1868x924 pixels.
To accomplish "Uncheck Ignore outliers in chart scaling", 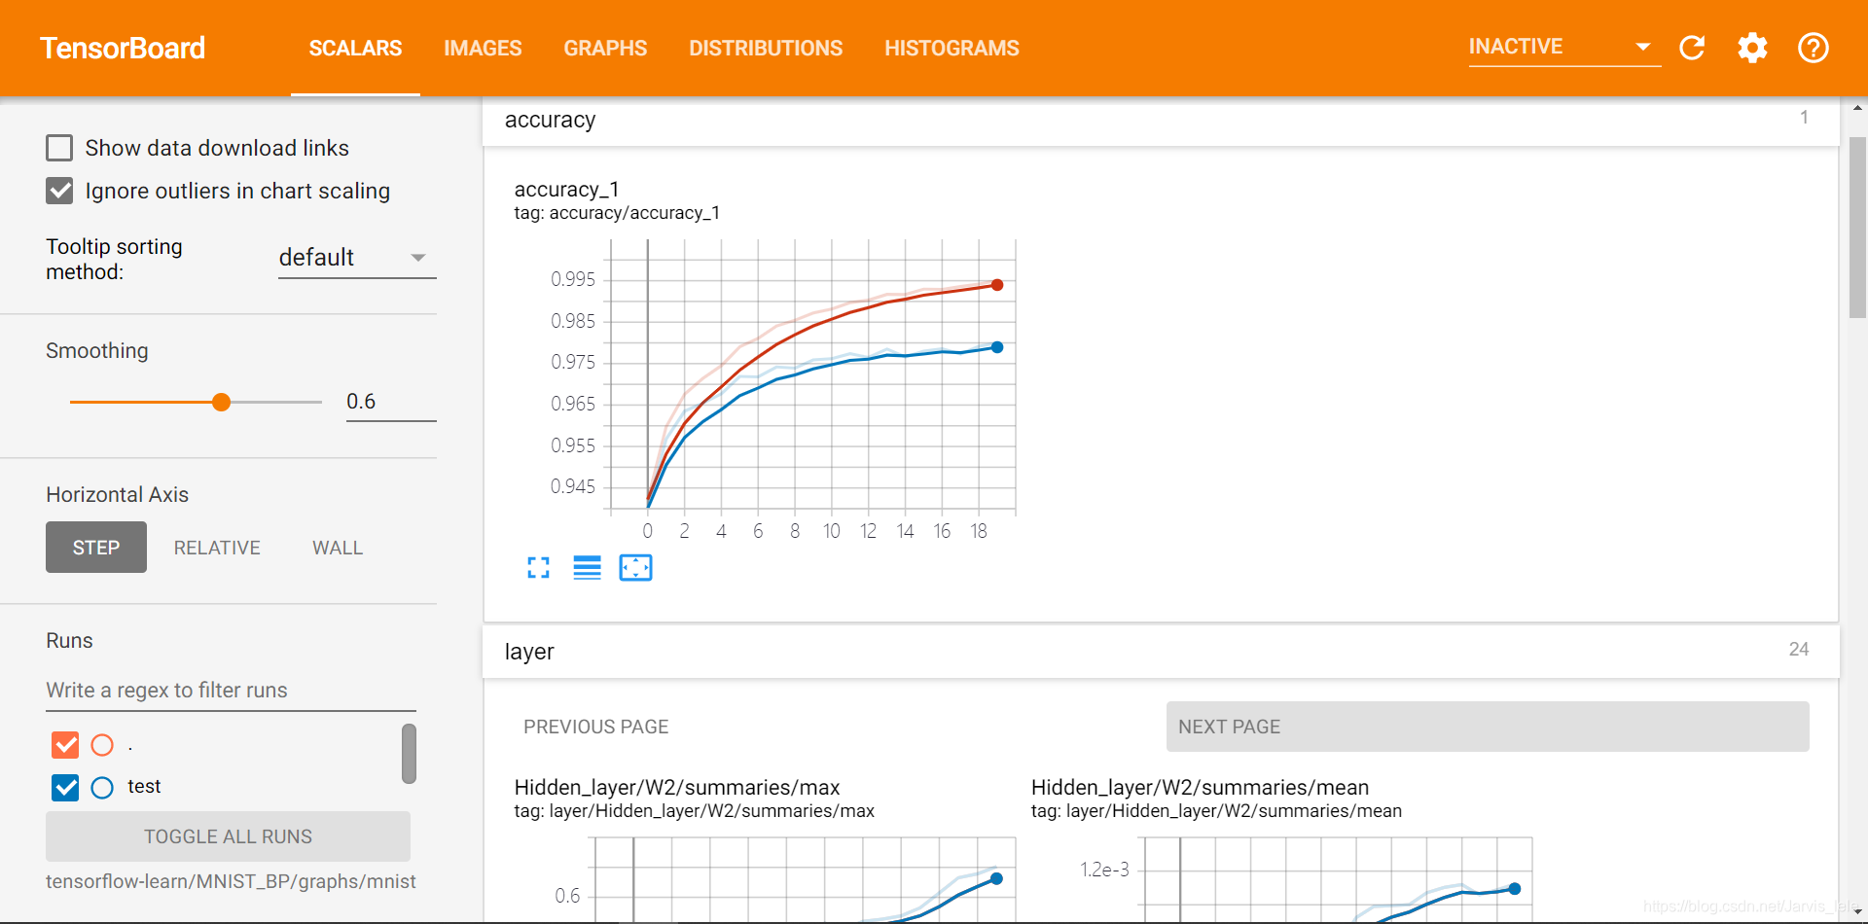I will click(x=59, y=191).
